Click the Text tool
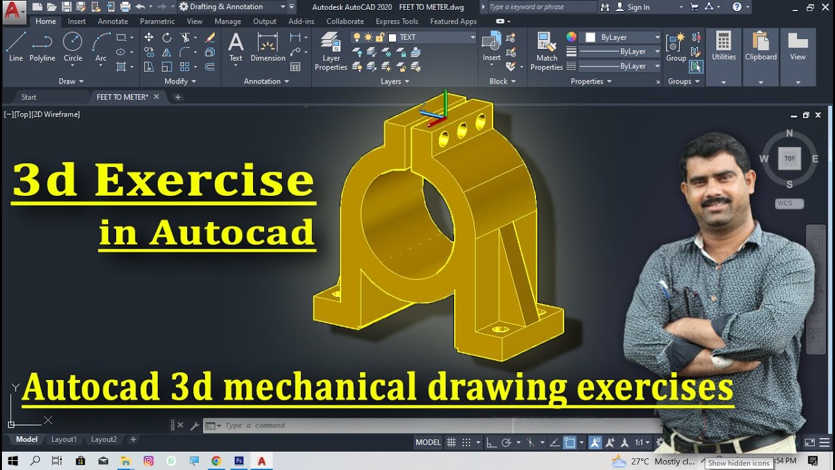Viewport: 835px width, 470px height. click(235, 47)
